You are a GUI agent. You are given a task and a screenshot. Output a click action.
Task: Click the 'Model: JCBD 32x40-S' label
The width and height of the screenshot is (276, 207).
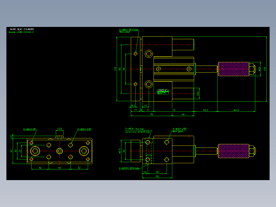(21, 32)
